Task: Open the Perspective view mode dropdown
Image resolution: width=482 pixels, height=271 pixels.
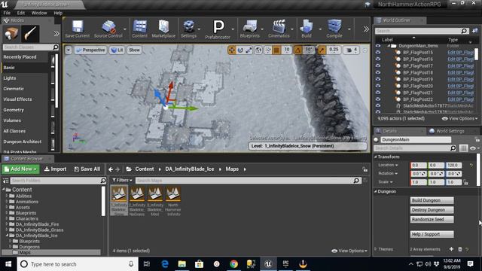Action: (90, 50)
